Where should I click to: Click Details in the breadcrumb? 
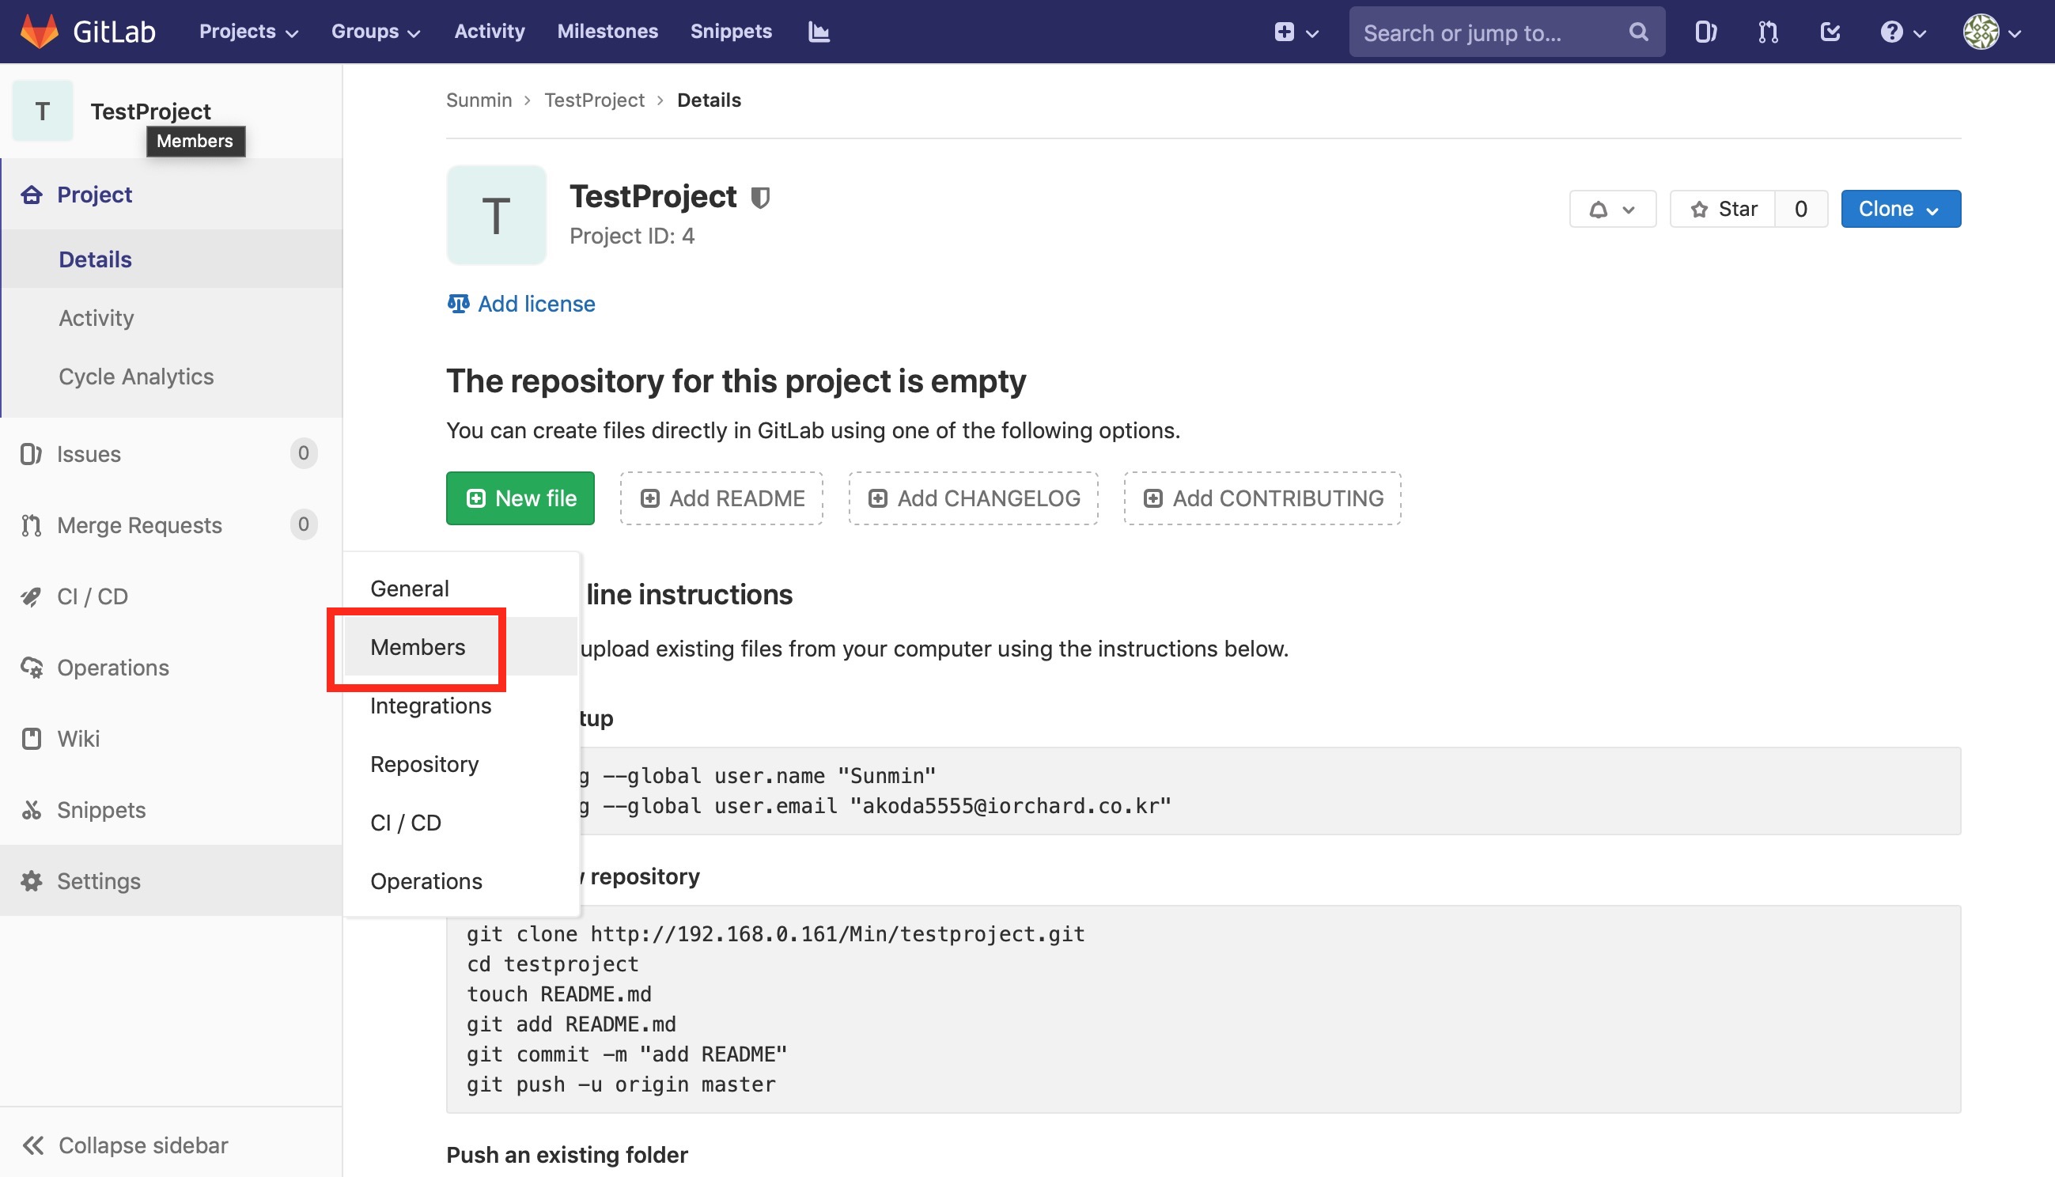tap(709, 100)
